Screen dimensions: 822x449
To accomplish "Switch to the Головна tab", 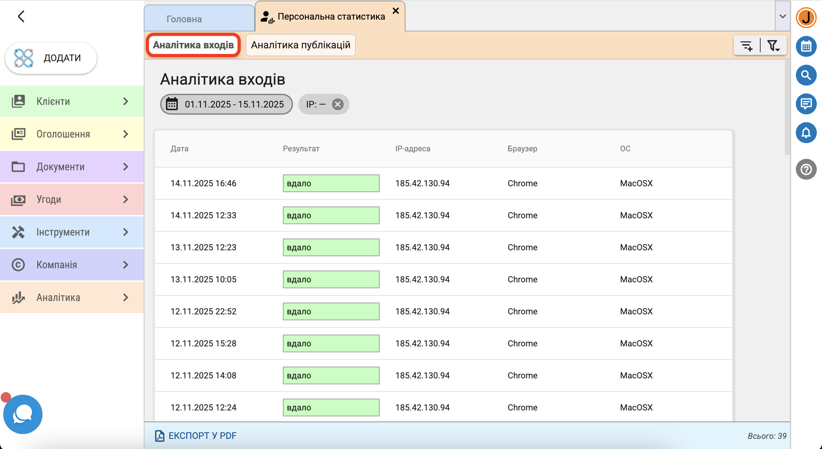I will click(184, 19).
